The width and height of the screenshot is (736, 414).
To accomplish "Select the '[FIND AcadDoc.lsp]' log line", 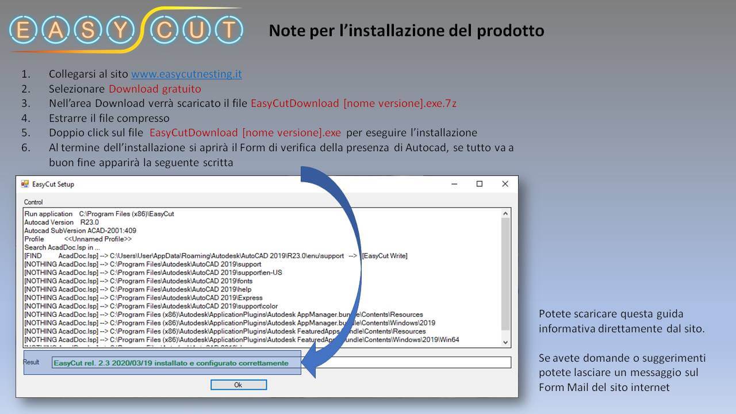I will [216, 256].
